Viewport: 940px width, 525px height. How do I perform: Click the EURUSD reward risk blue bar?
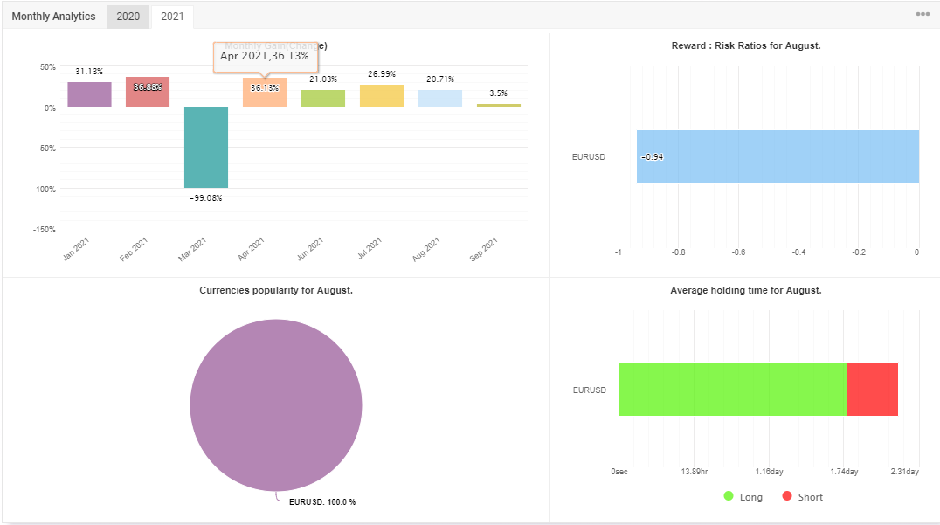tap(778, 157)
